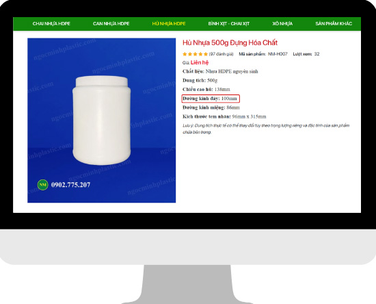
Task: Select the Kích thước tem nhãn line
Action: pos(224,116)
